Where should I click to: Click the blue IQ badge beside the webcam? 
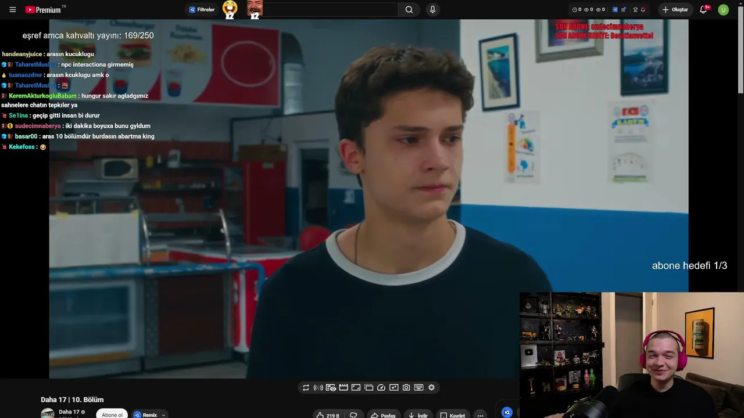(x=507, y=412)
